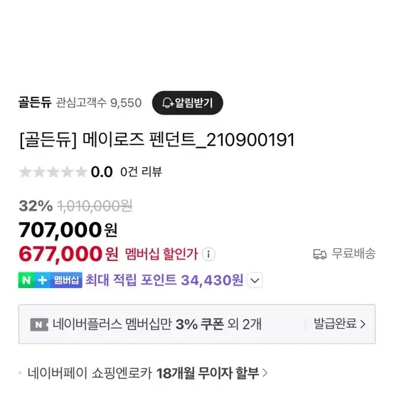Expand the 최대 적립 포인트 dropdown chevron
This screenshot has width=394, height=394.
pos(255,280)
